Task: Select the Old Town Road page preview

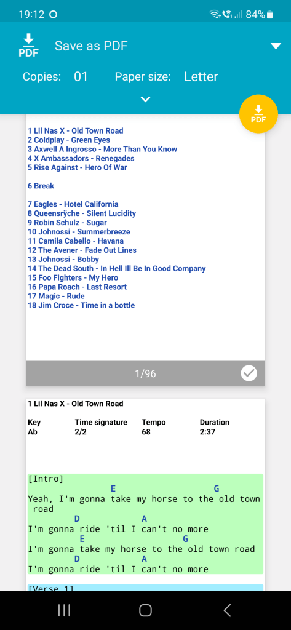Action: (145, 495)
